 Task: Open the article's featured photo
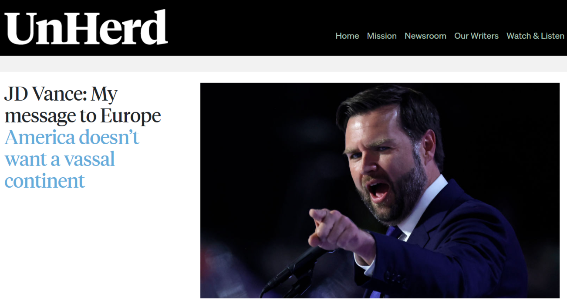click(x=380, y=190)
